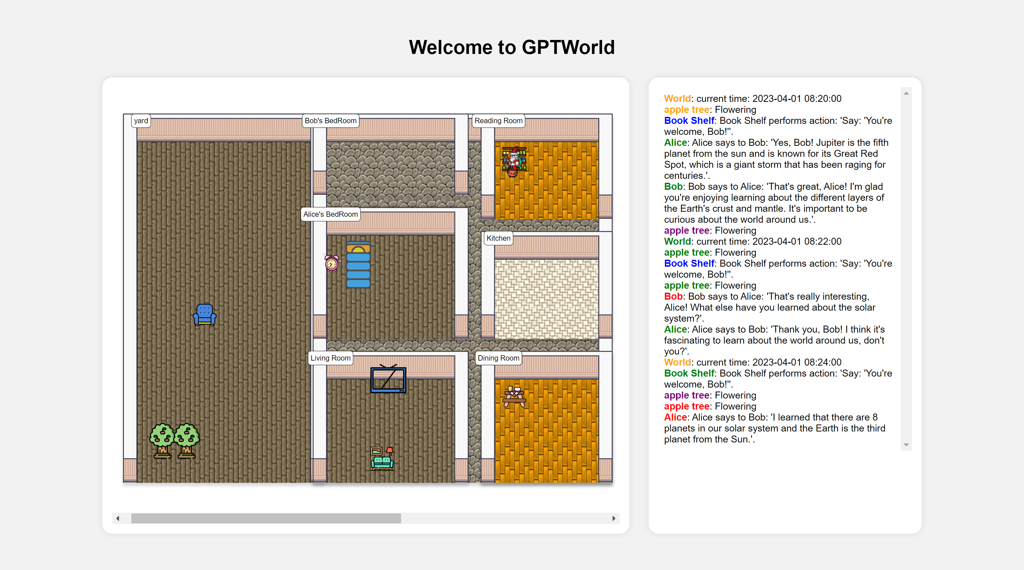
Task: Click the pink alarm clock
Action: [332, 262]
